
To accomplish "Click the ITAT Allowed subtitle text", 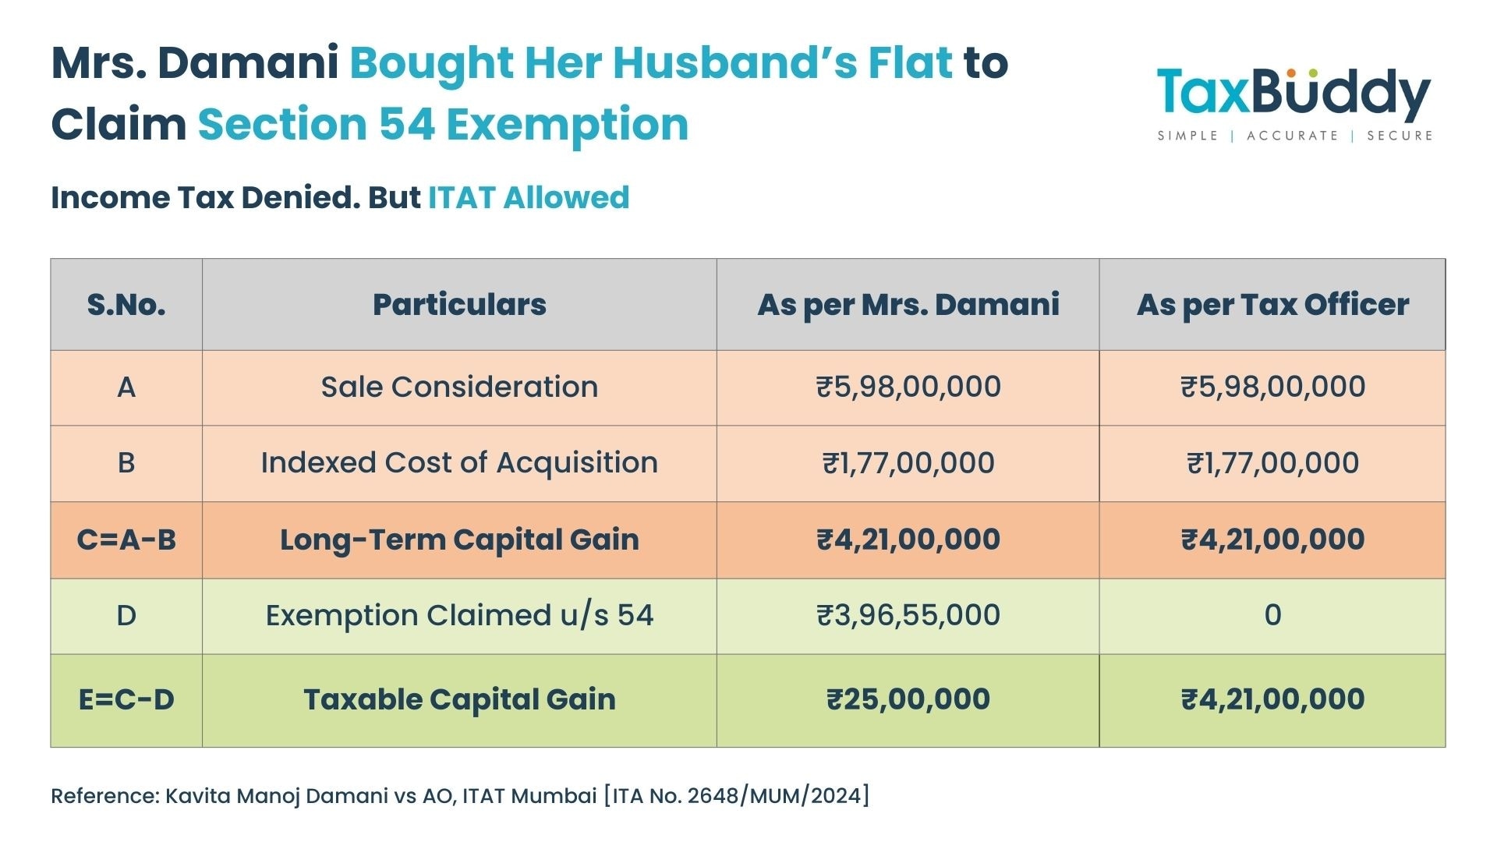I will (x=529, y=197).
